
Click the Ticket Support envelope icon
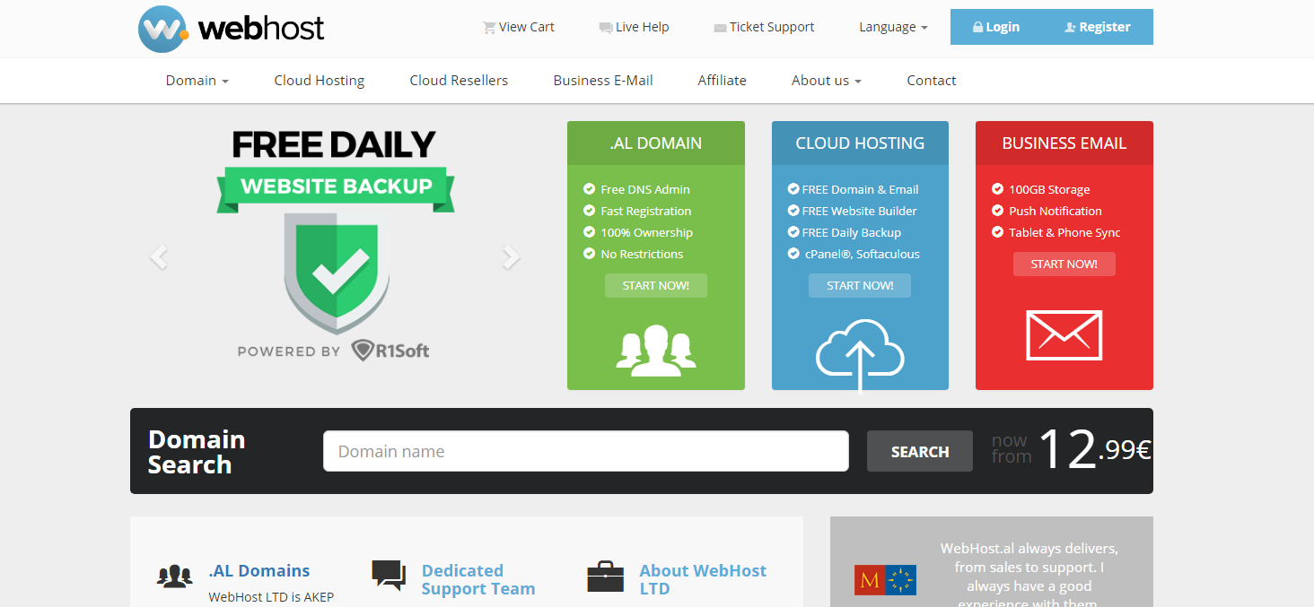(x=720, y=28)
